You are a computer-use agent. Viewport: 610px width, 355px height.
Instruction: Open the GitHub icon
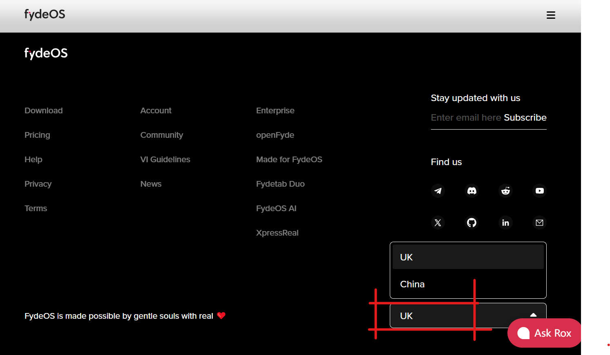(471, 223)
